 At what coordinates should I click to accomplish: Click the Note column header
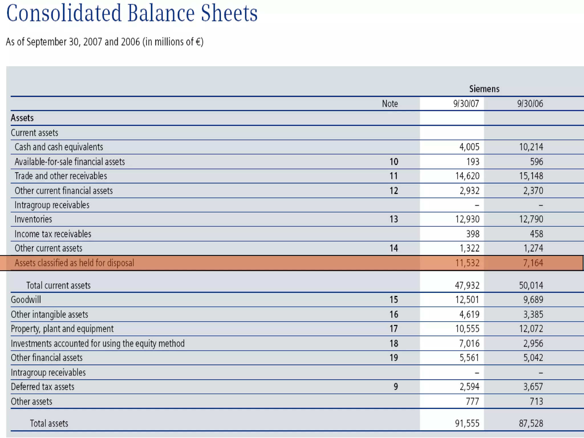390,104
